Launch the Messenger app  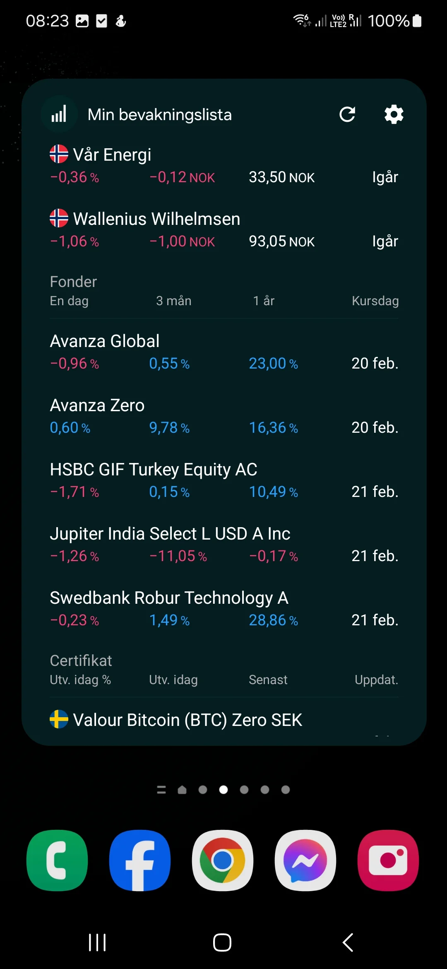[305, 860]
